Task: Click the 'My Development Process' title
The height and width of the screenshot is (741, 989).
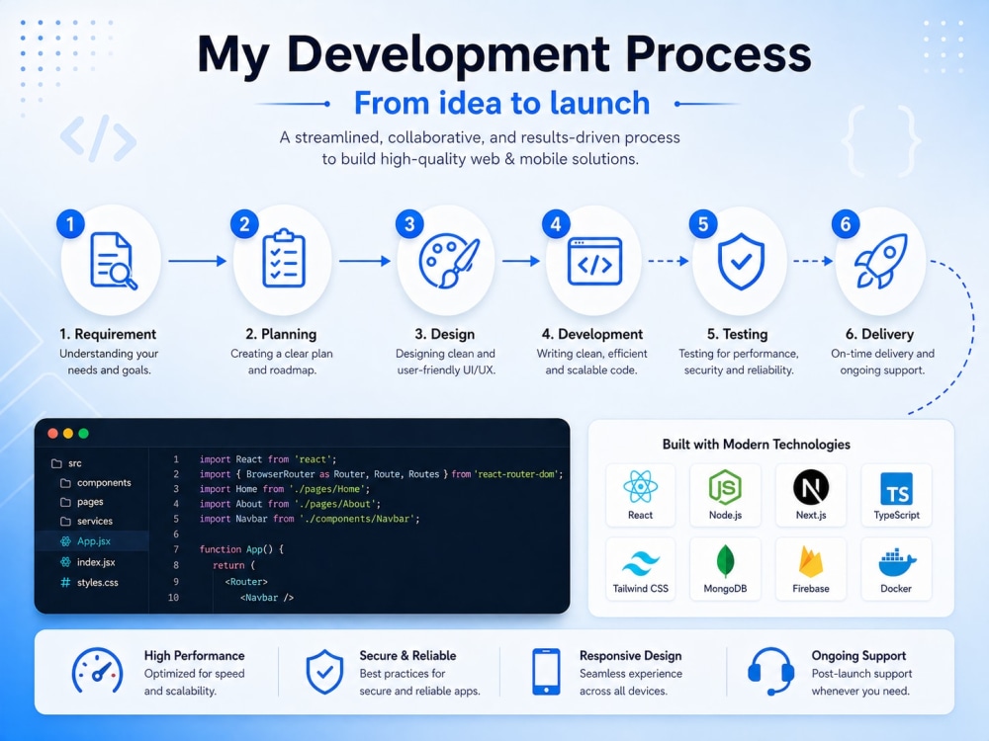Action: point(504,54)
